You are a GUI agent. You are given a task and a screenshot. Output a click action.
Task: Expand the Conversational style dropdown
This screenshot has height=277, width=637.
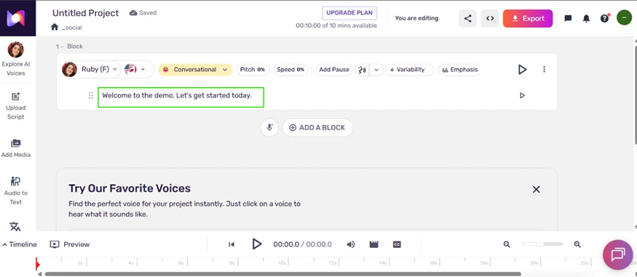pos(195,69)
